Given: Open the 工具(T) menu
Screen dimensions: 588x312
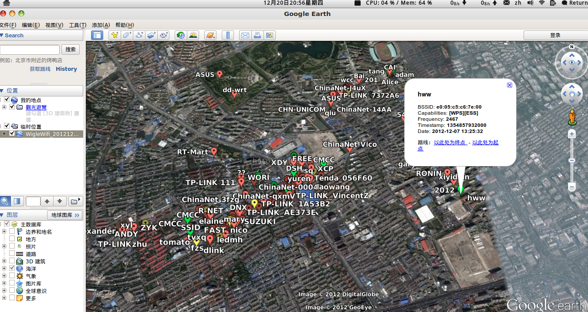Looking at the screenshot, I should pyautogui.click(x=78, y=25).
